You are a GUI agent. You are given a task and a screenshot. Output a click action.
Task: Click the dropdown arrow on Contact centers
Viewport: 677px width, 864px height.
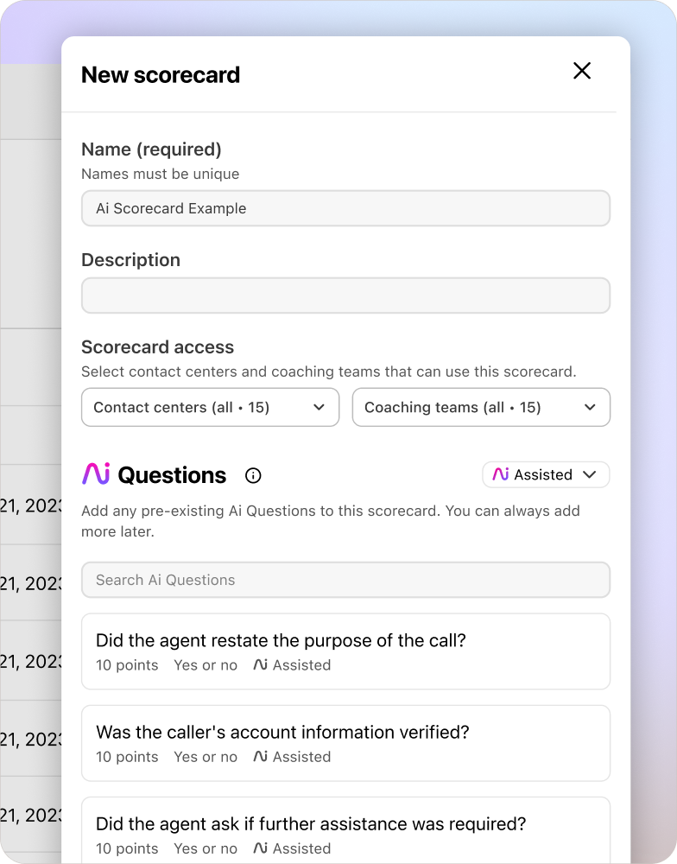click(x=320, y=407)
